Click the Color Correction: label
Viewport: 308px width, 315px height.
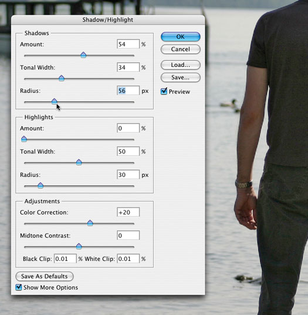(44, 212)
